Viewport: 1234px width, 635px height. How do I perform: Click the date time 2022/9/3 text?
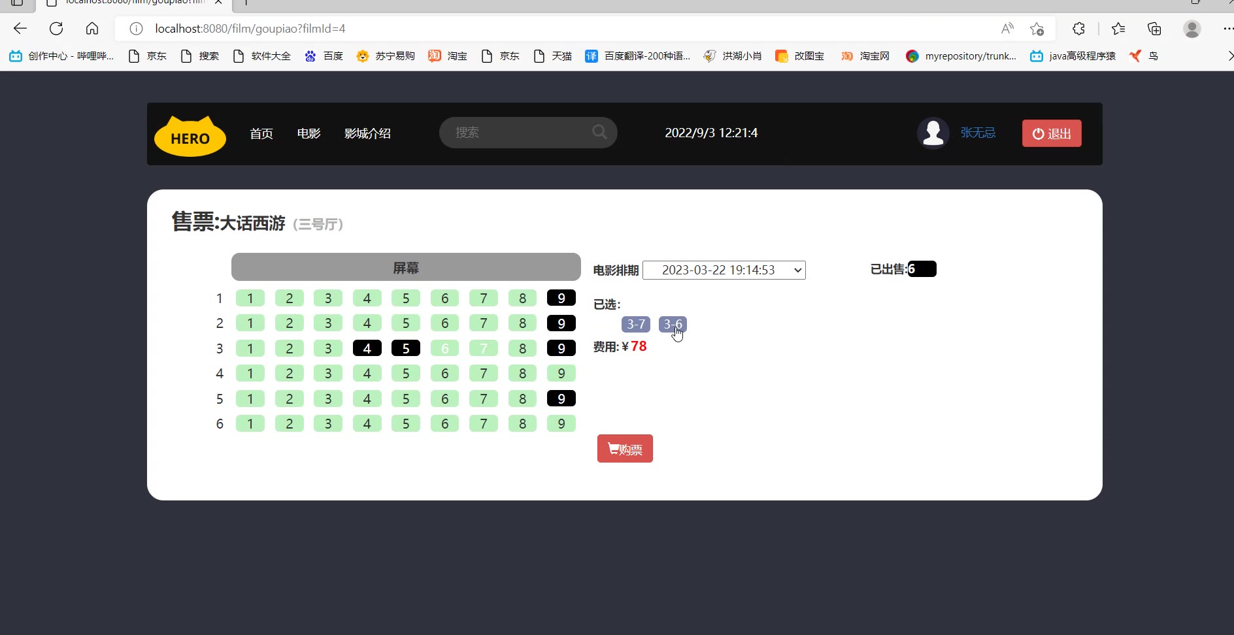[711, 133]
